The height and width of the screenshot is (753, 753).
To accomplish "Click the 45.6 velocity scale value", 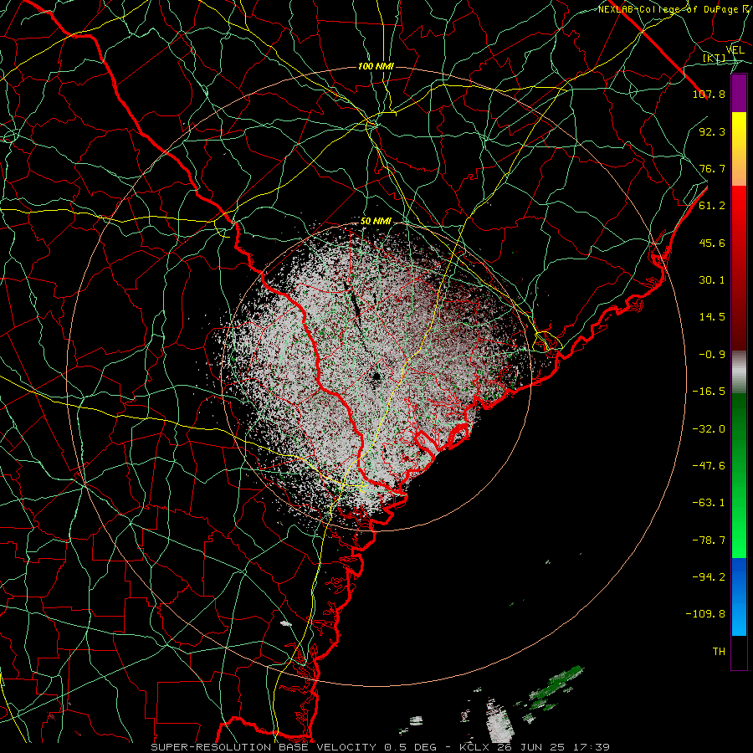I will 712,243.
